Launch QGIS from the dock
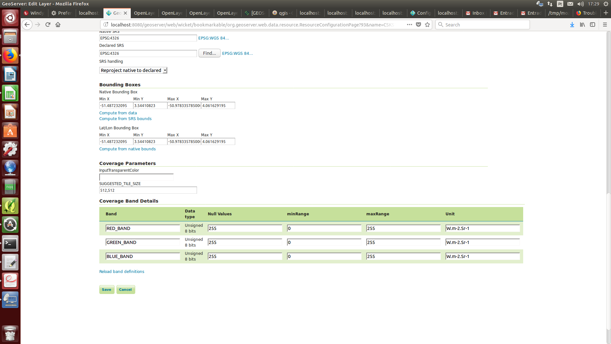Image resolution: width=611 pixels, height=344 pixels. coord(10,206)
